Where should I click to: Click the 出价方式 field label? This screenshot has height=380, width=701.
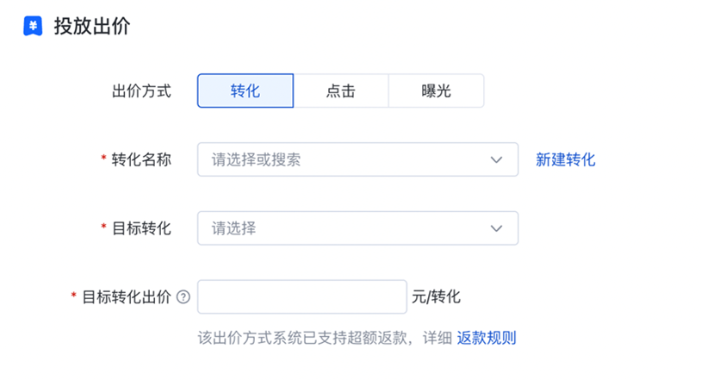point(141,90)
